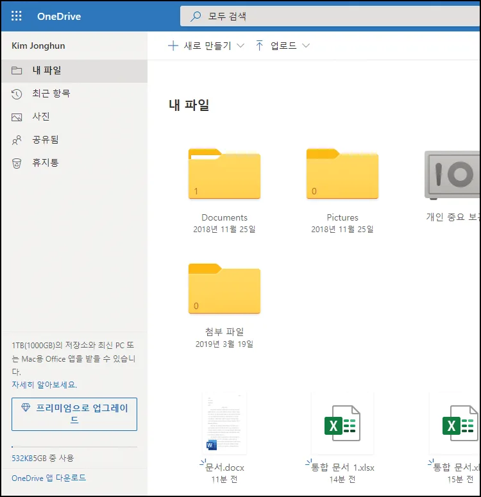481x497 pixels.
Task: Open 공유됨 in the sidebar
Action: (74, 140)
